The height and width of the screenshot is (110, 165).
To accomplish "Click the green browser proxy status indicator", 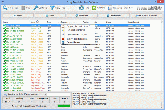I will (64, 106).
